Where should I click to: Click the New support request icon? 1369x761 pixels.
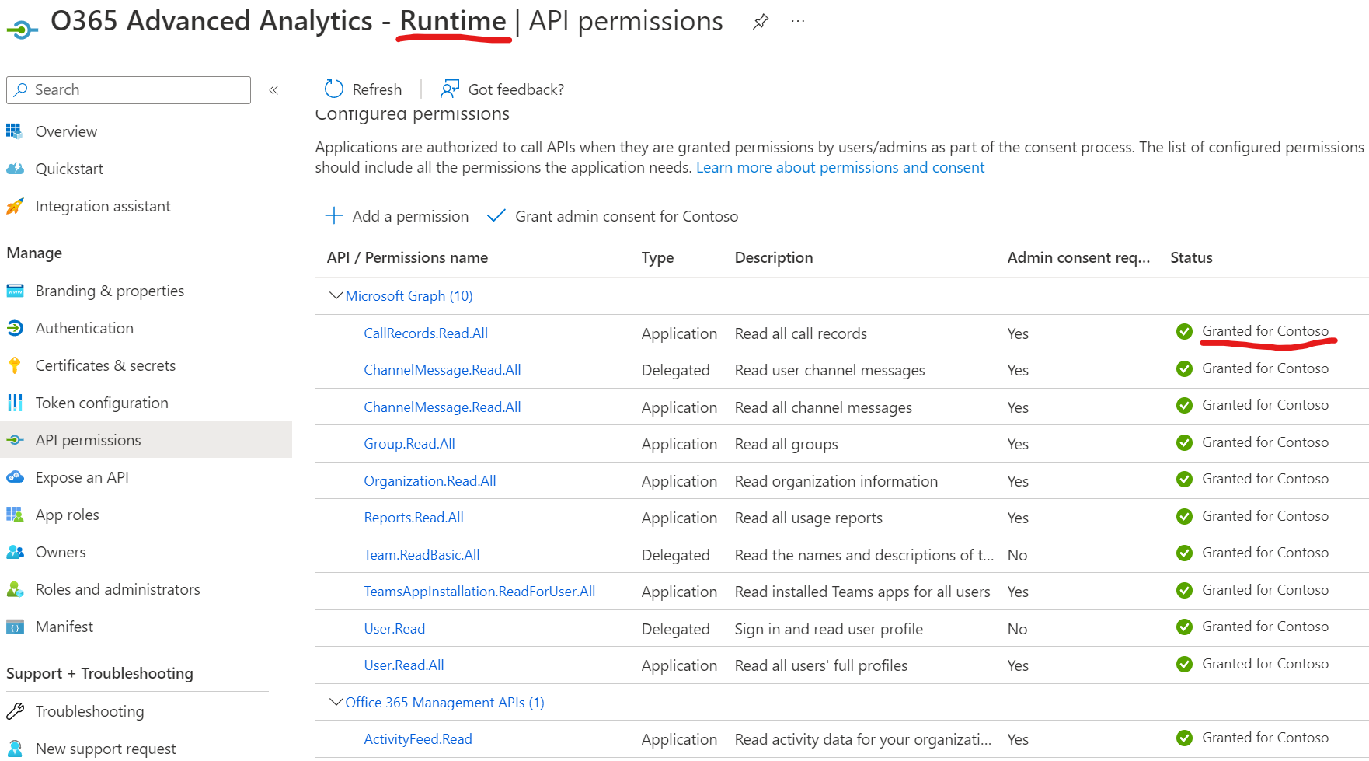15,749
